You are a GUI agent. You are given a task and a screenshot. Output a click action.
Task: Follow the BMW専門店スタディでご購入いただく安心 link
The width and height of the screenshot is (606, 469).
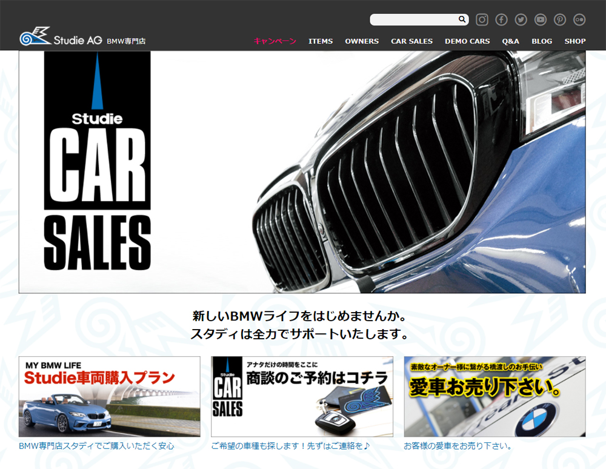96,446
